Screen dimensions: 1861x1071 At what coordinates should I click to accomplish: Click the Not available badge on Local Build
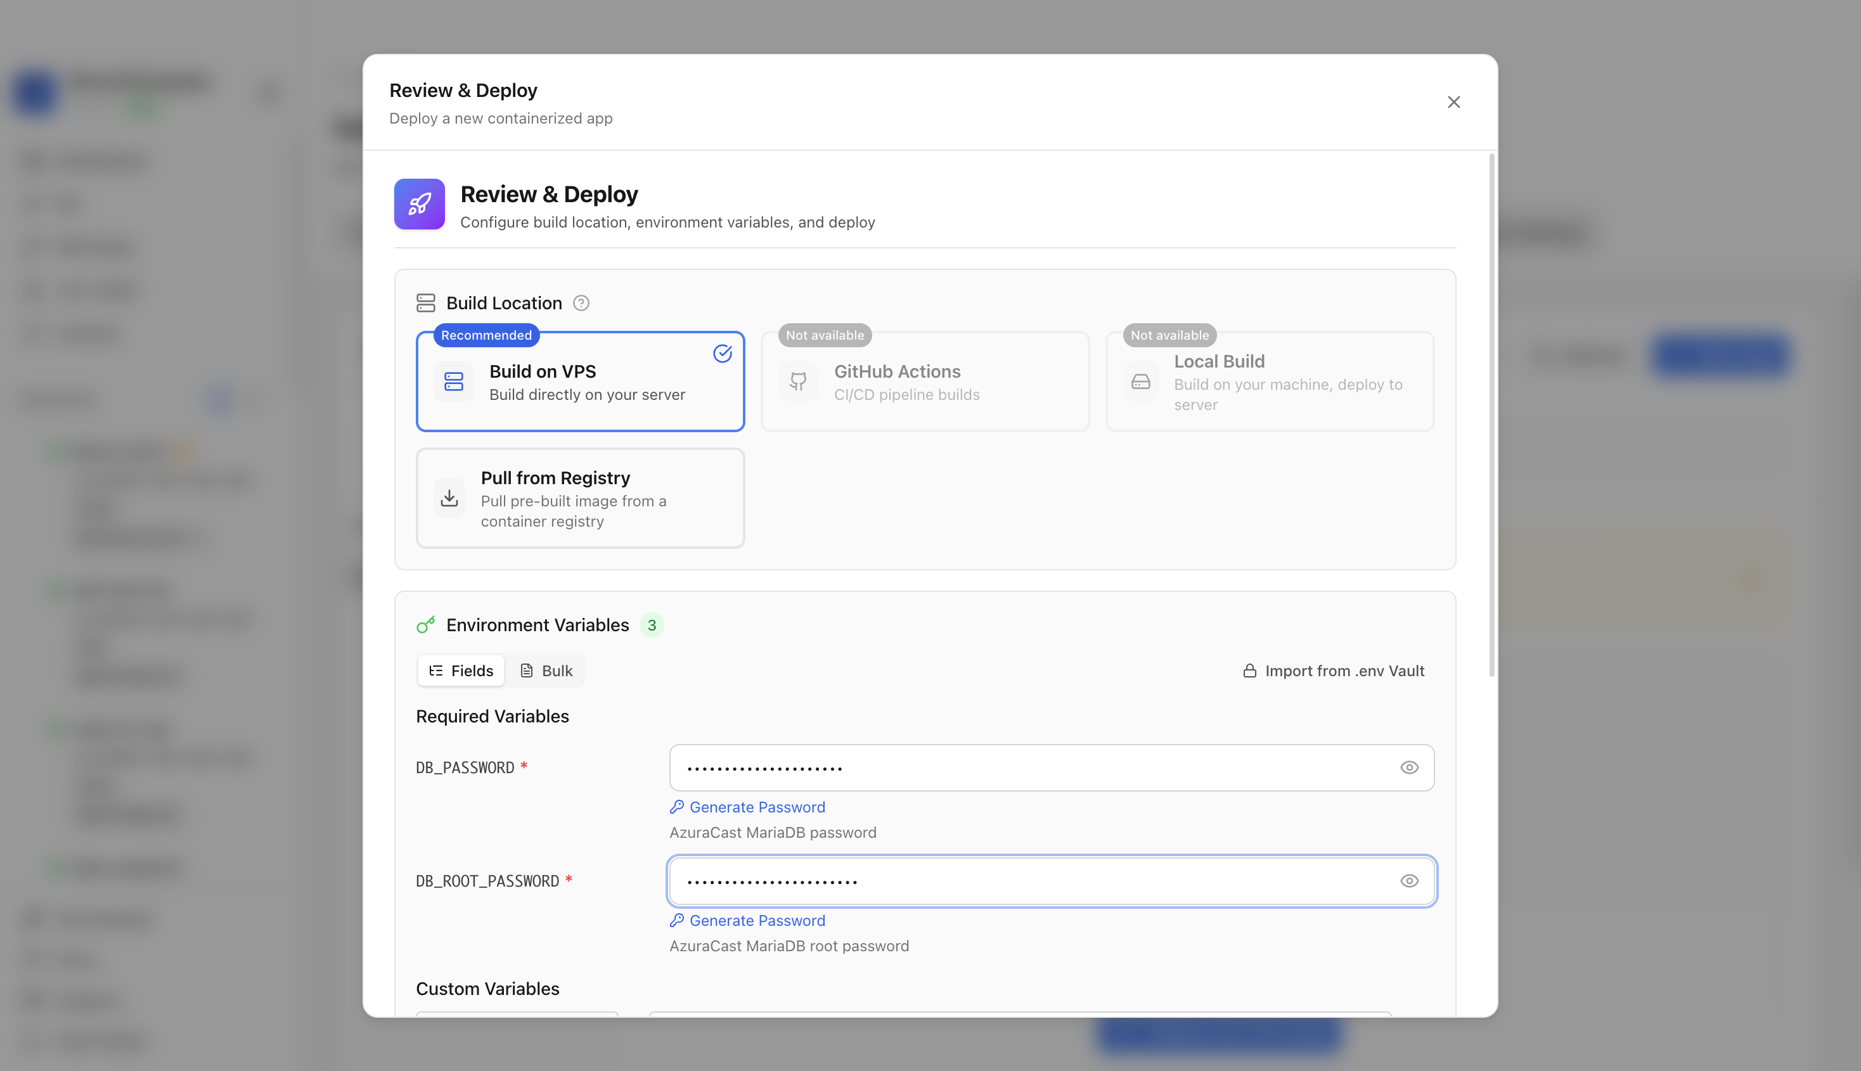[x=1169, y=335]
